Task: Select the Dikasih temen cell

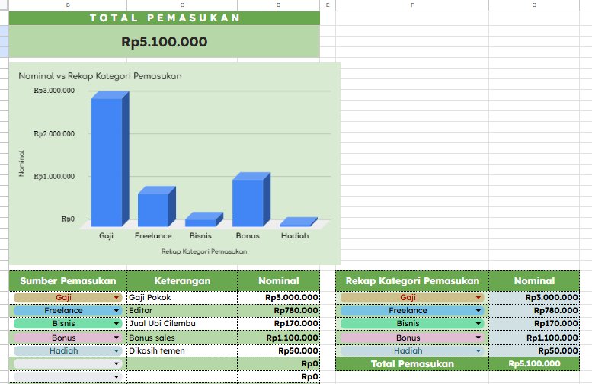Action: pos(182,350)
